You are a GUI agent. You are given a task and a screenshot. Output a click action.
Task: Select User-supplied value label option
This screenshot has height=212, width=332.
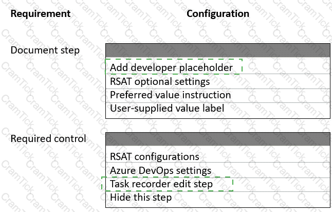click(x=218, y=109)
